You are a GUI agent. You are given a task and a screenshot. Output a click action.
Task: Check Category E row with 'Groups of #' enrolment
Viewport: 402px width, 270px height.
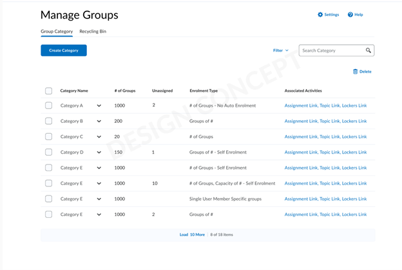pos(48,215)
